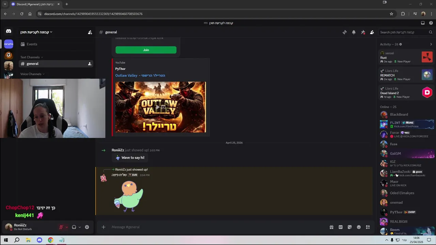Image resolution: width=436 pixels, height=245 pixels.
Task: Open Discord Direct Messages home icon
Action: [x=9, y=31]
